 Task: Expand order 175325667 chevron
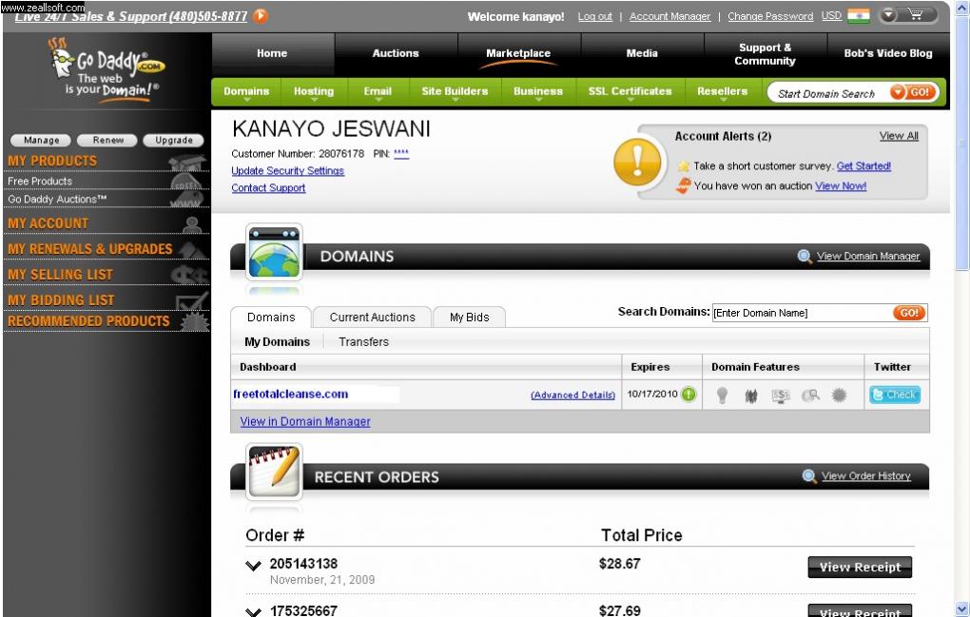(x=253, y=612)
